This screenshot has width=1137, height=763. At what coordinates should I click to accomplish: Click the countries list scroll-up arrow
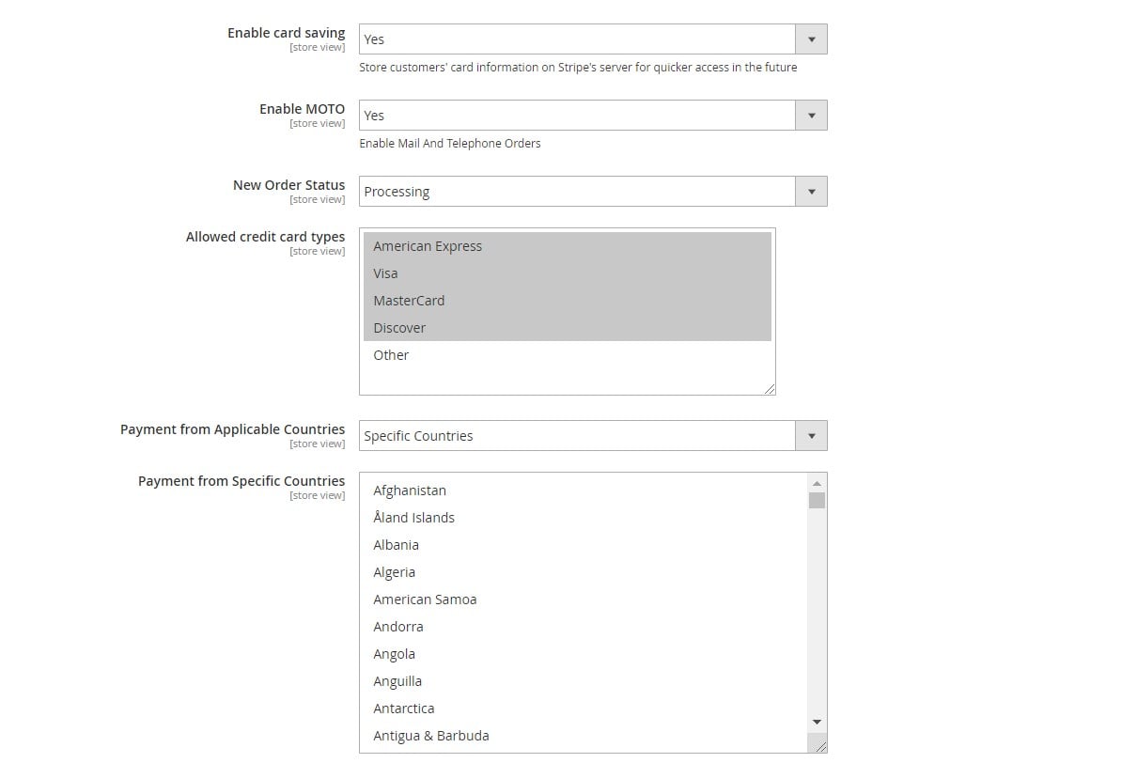click(x=817, y=482)
